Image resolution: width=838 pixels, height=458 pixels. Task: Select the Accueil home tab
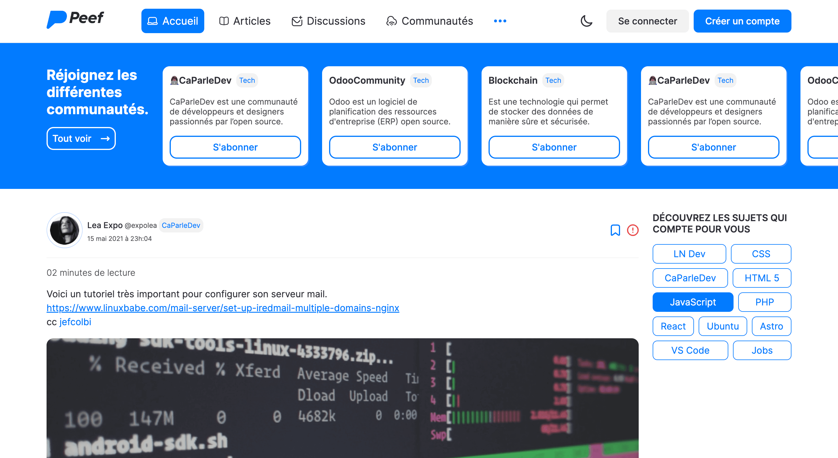(173, 21)
